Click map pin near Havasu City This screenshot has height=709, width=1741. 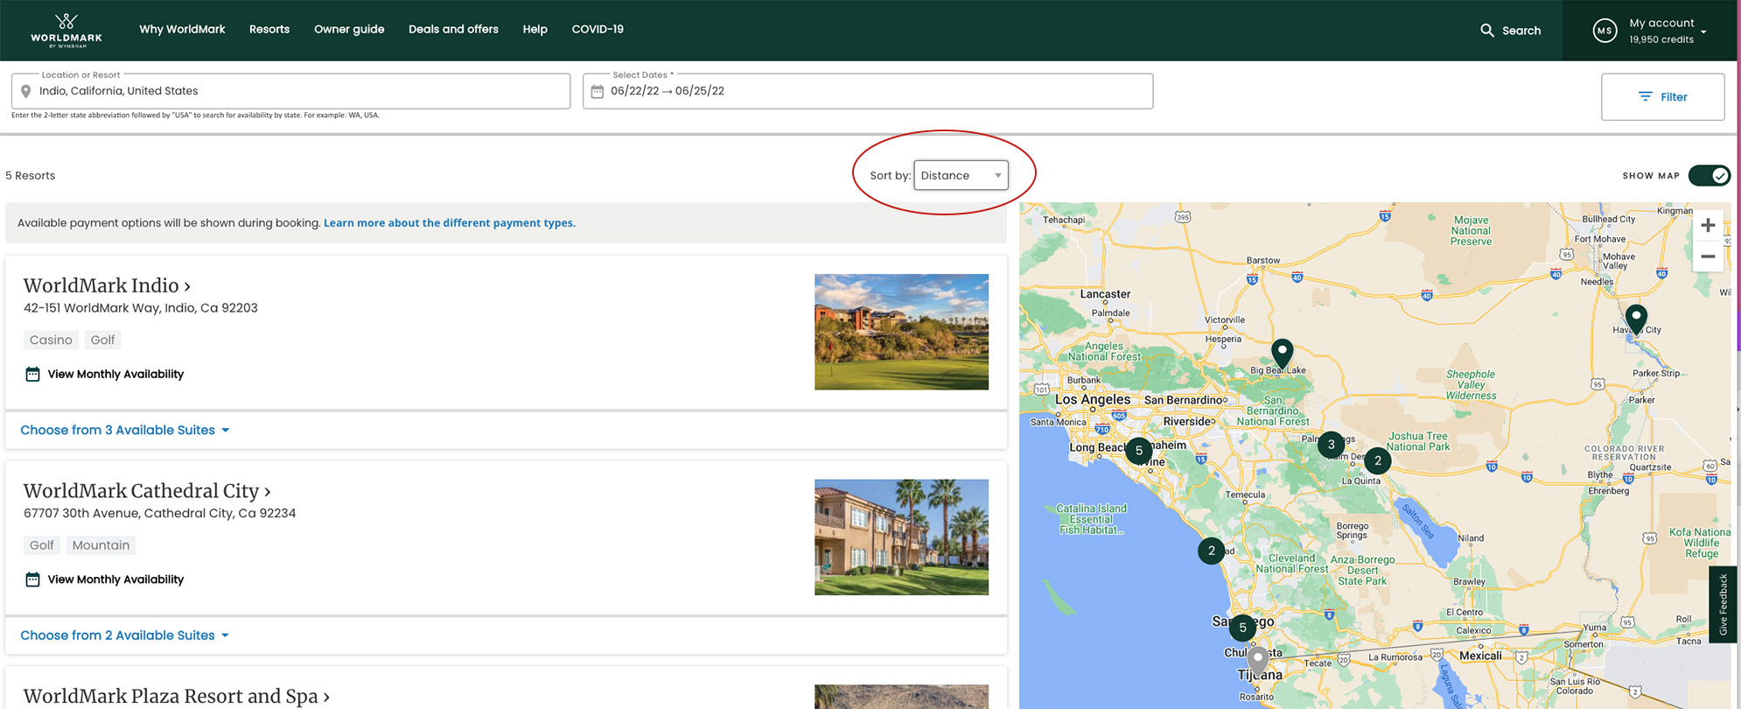point(1636,319)
